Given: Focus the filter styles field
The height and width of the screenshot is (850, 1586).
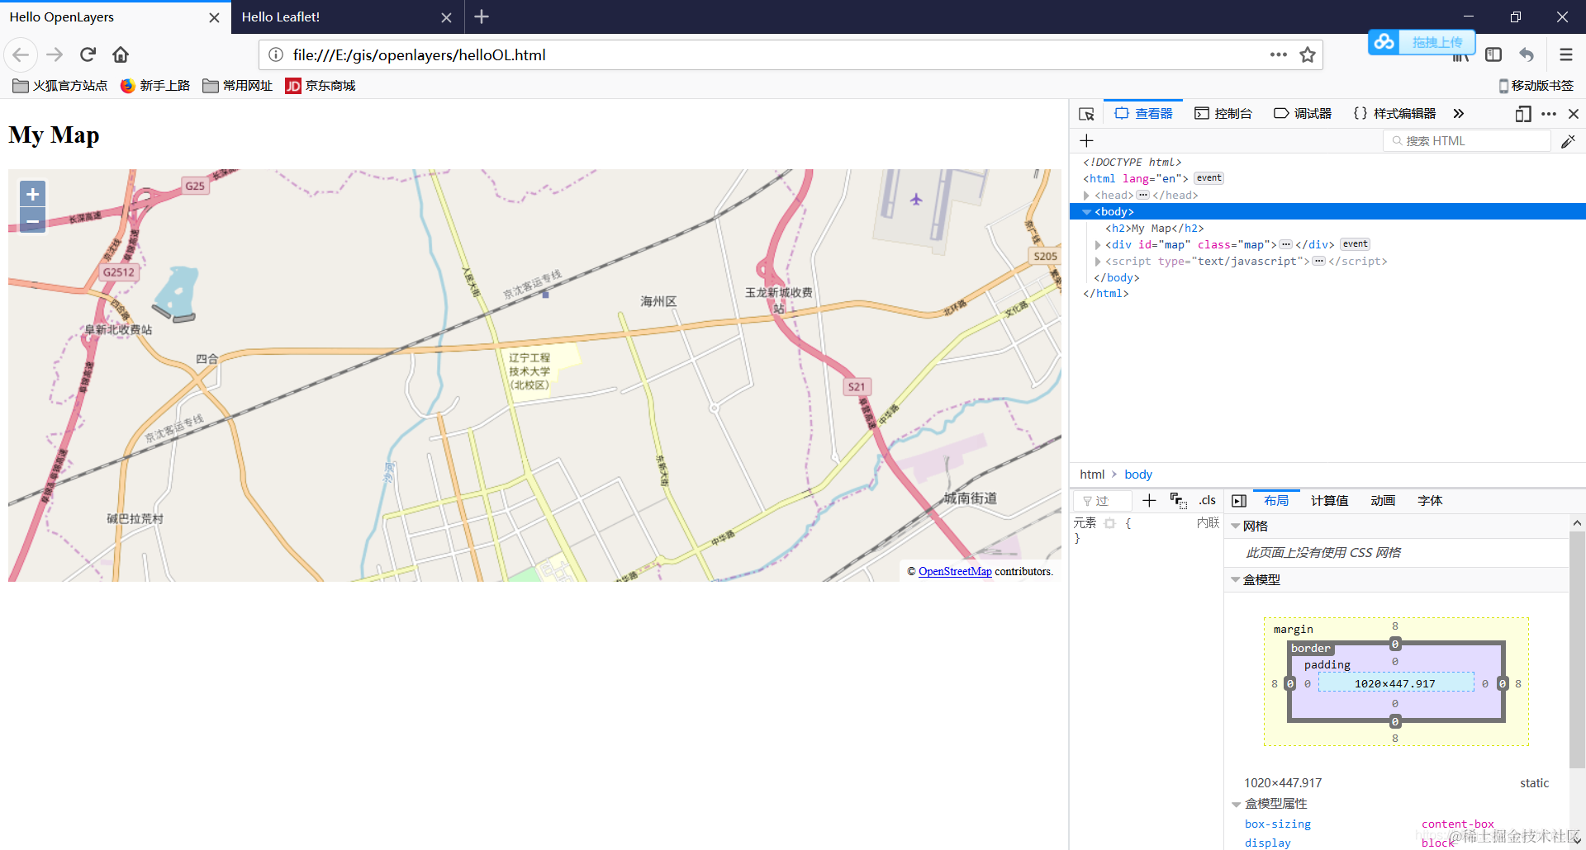Looking at the screenshot, I should click(1102, 501).
